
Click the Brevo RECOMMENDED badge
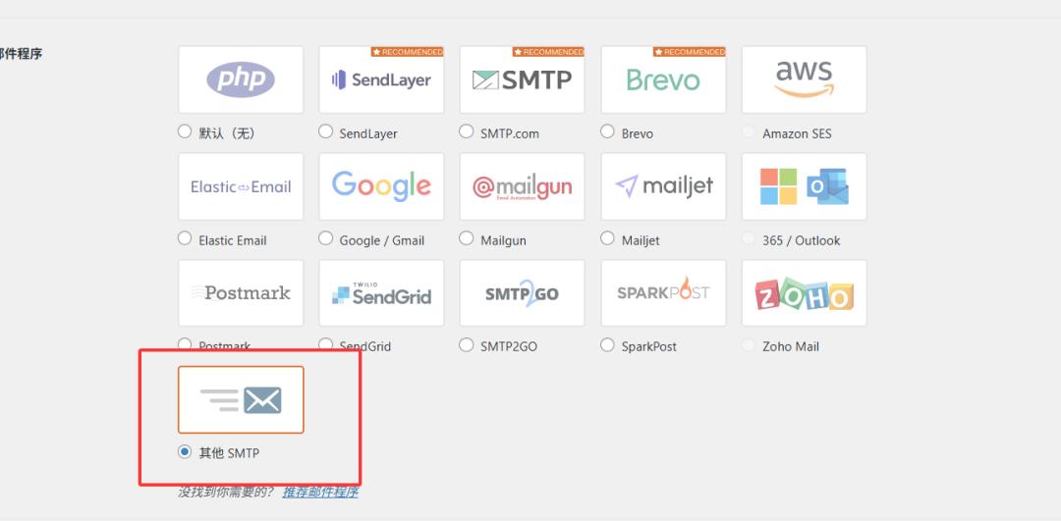pyautogui.click(x=690, y=52)
